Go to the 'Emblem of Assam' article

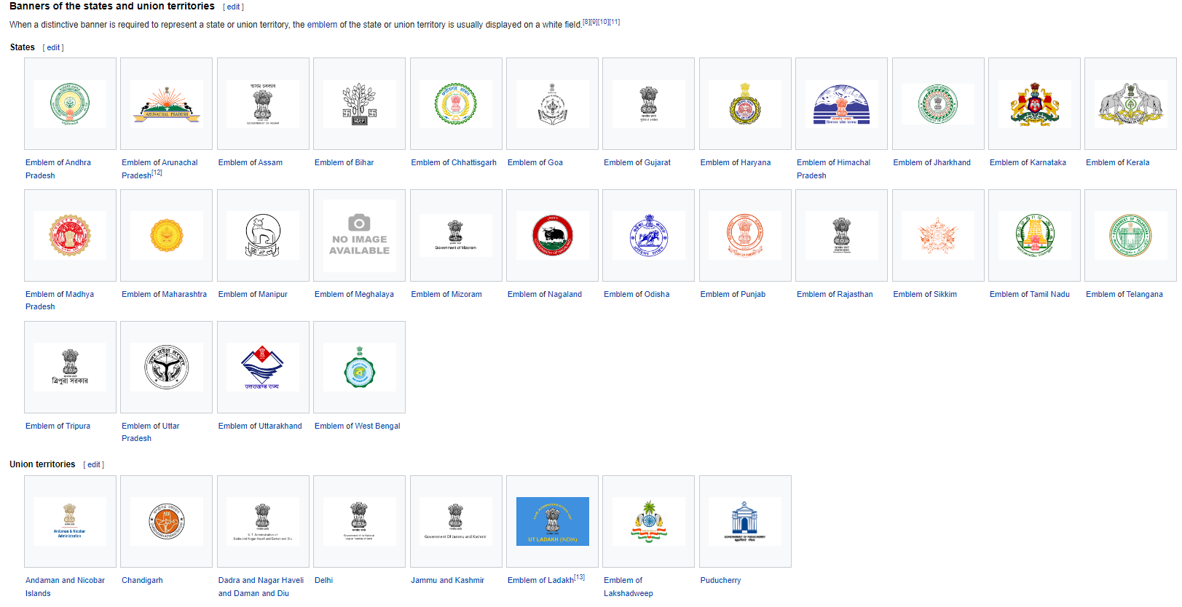click(x=251, y=163)
